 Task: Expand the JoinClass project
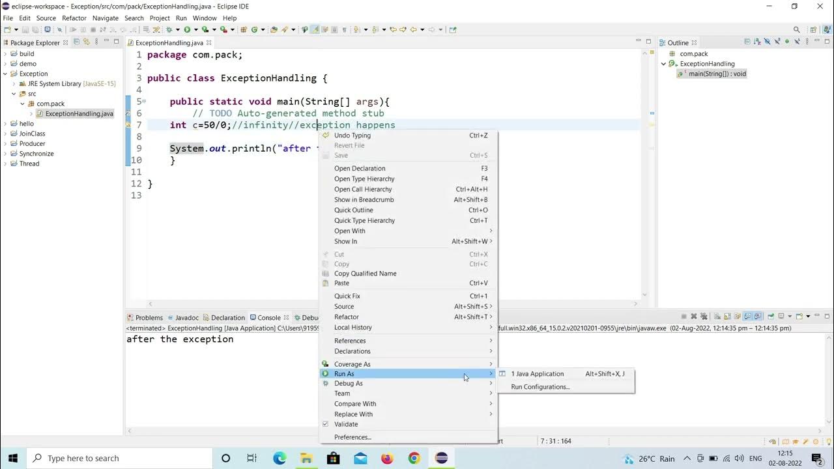click(x=5, y=134)
